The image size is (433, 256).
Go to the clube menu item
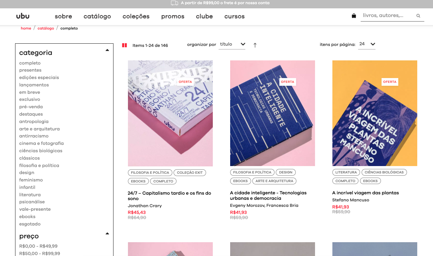[x=204, y=16]
